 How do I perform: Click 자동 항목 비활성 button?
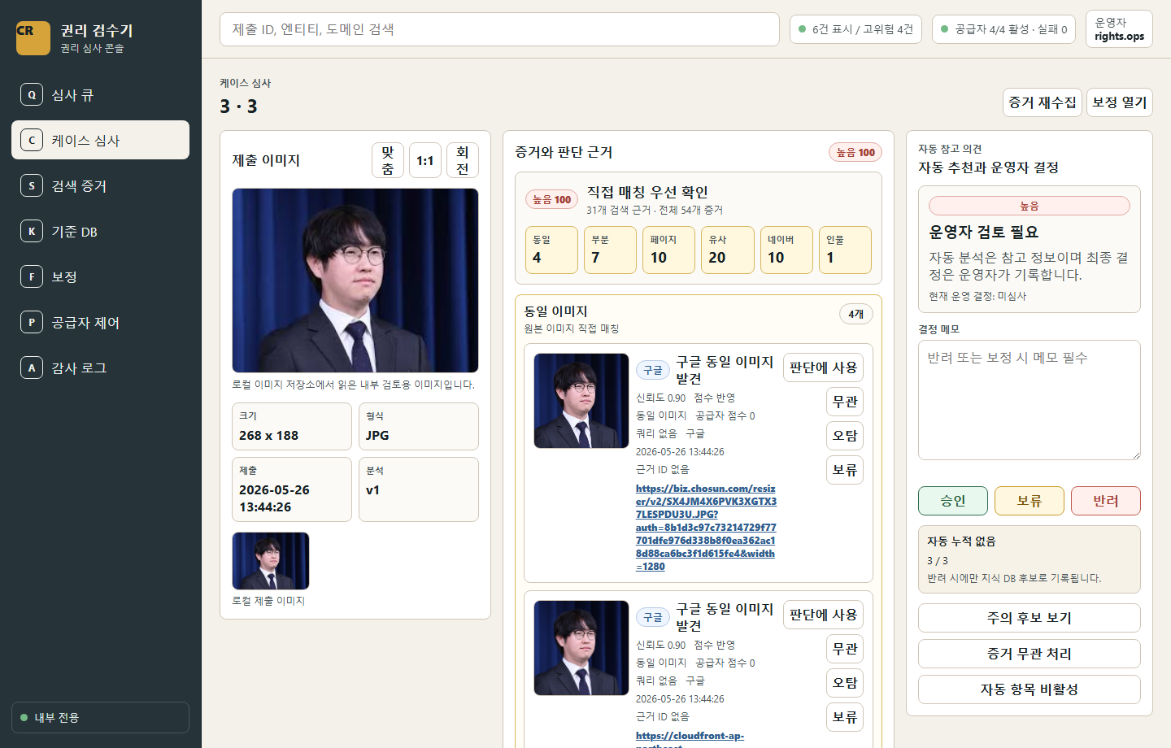point(1030,689)
